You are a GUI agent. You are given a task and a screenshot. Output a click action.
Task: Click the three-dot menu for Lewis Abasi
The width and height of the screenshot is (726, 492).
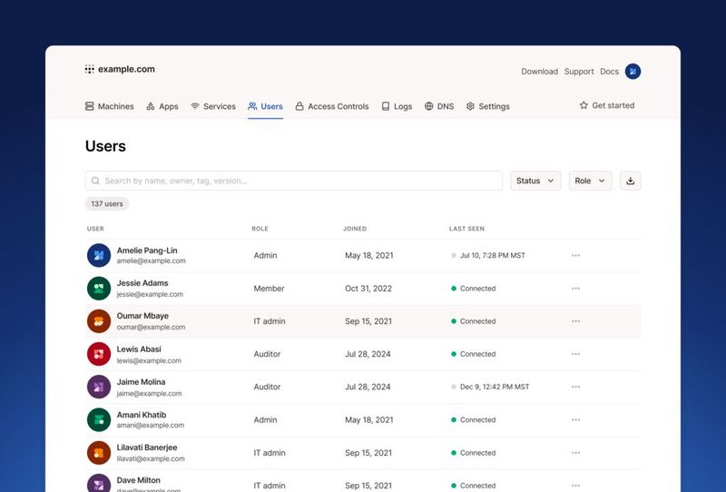click(x=575, y=354)
